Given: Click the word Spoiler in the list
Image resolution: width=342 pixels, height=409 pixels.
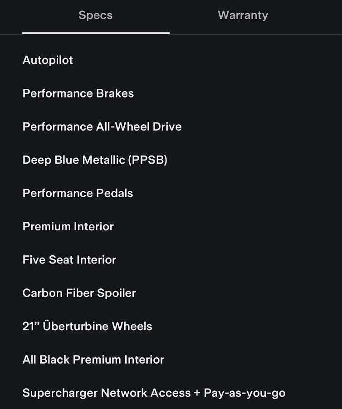Looking at the screenshot, I should pyautogui.click(x=117, y=293).
